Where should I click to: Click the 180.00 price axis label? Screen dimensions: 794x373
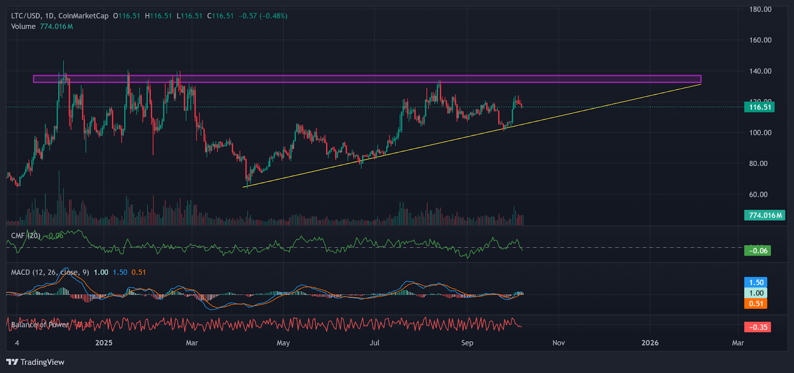pos(760,9)
